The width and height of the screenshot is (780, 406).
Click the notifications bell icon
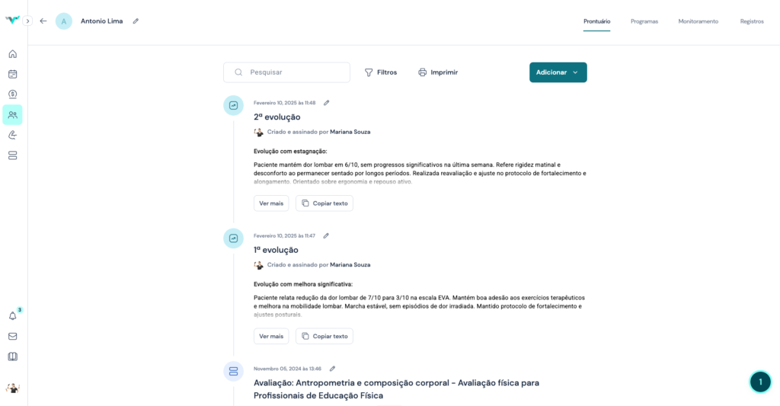pyautogui.click(x=12, y=315)
